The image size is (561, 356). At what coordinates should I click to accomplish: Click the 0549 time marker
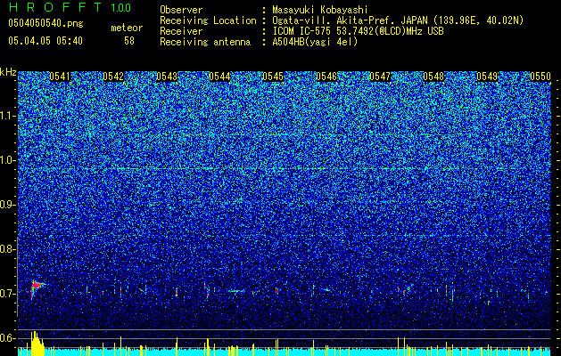pyautogui.click(x=487, y=77)
